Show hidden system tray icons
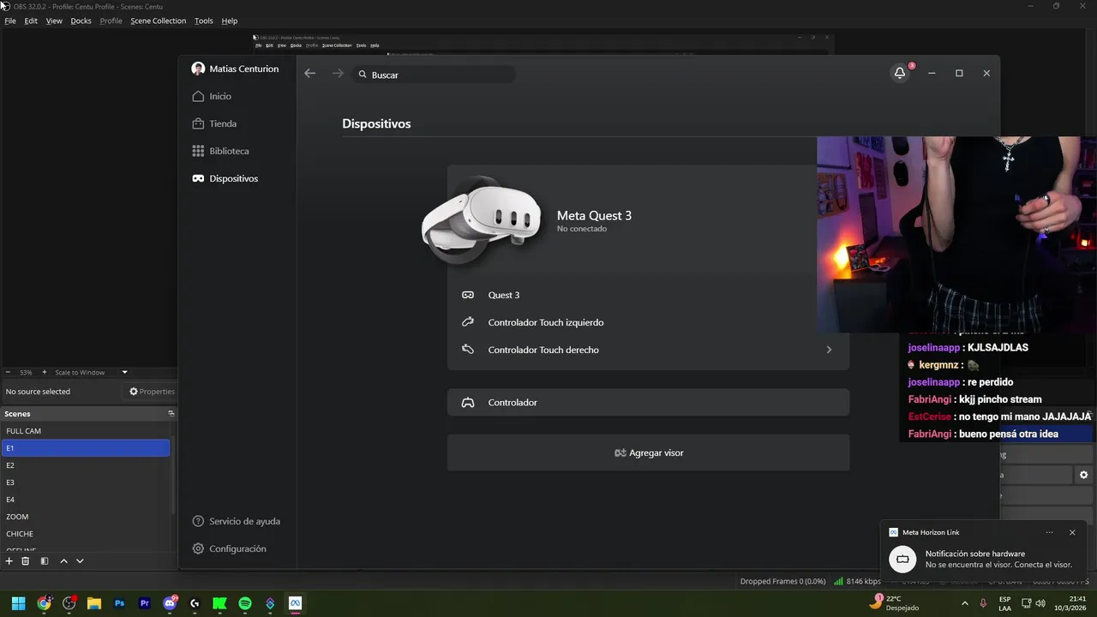 click(965, 603)
